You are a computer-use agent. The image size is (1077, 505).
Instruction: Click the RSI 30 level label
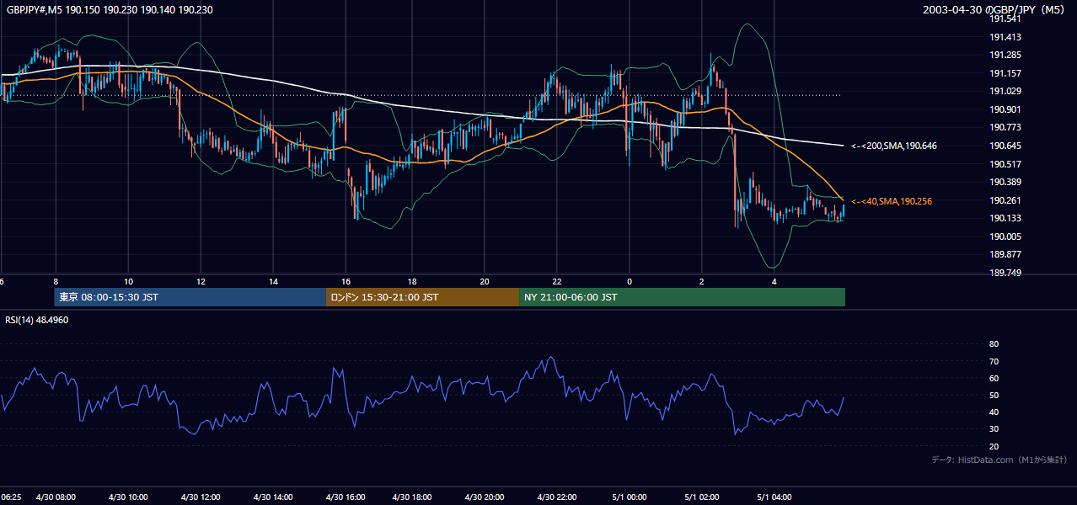[x=994, y=429]
